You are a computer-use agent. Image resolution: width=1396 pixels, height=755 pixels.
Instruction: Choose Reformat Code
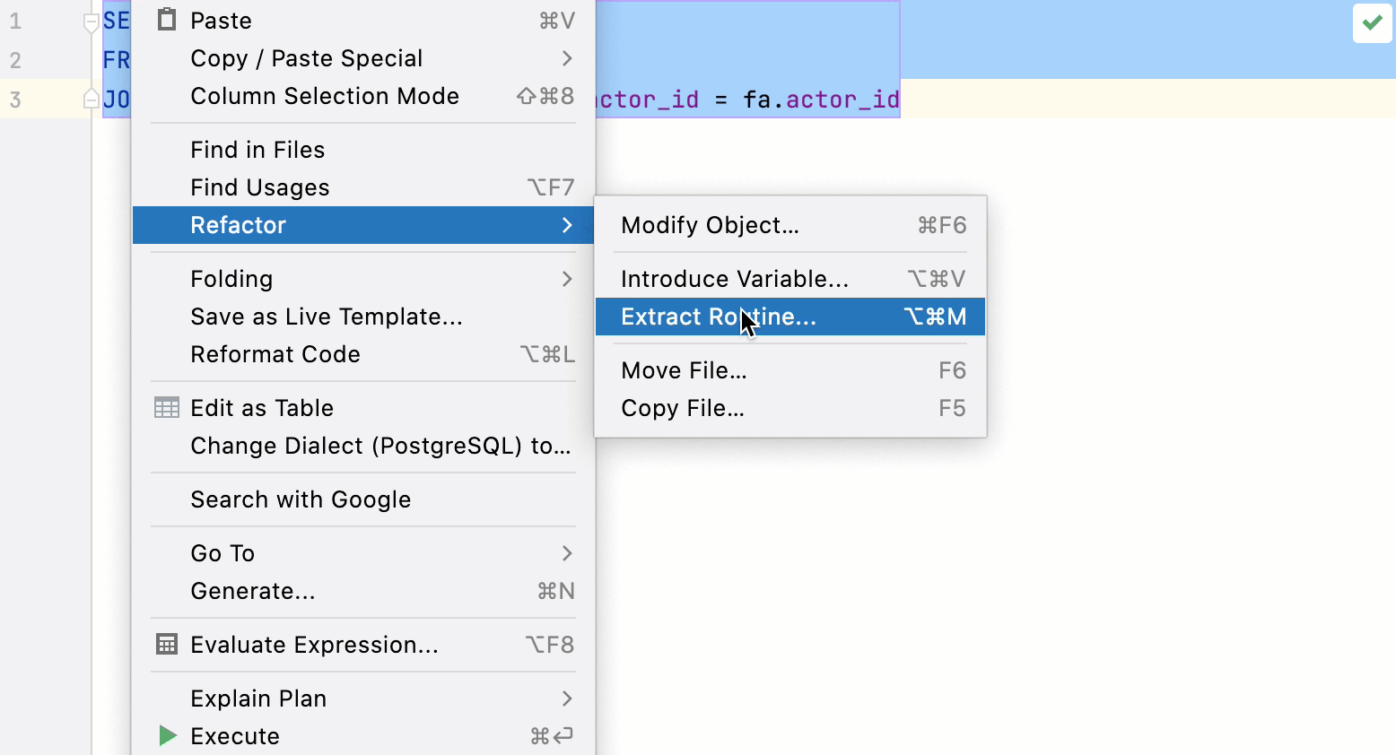click(275, 354)
